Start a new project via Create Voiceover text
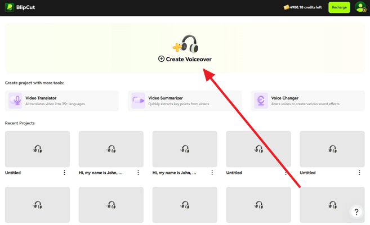 pyautogui.click(x=189, y=59)
